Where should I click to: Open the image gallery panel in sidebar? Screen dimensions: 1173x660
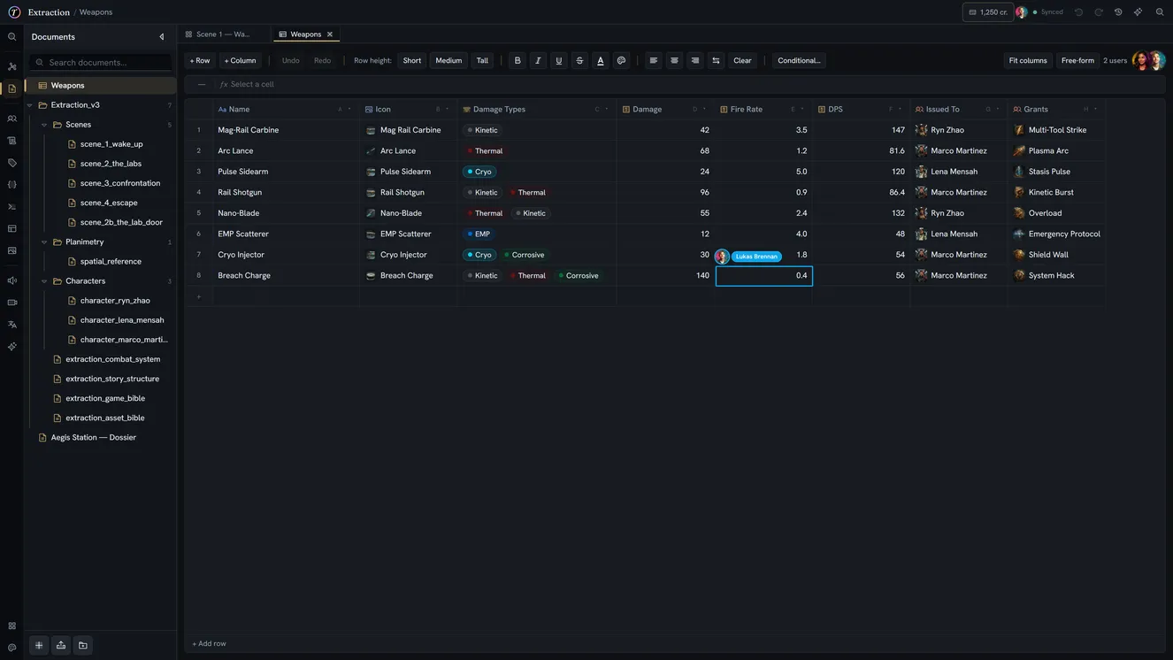click(12, 250)
